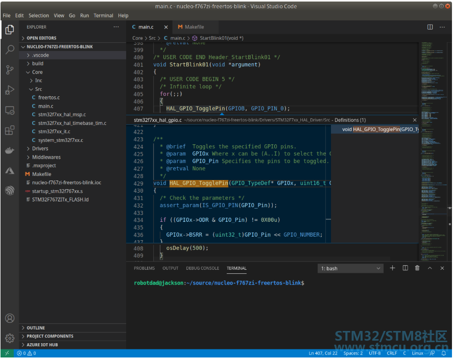Image resolution: width=453 pixels, height=359 pixels.
Task: Open the Azure view in activity bar
Action: [10, 171]
